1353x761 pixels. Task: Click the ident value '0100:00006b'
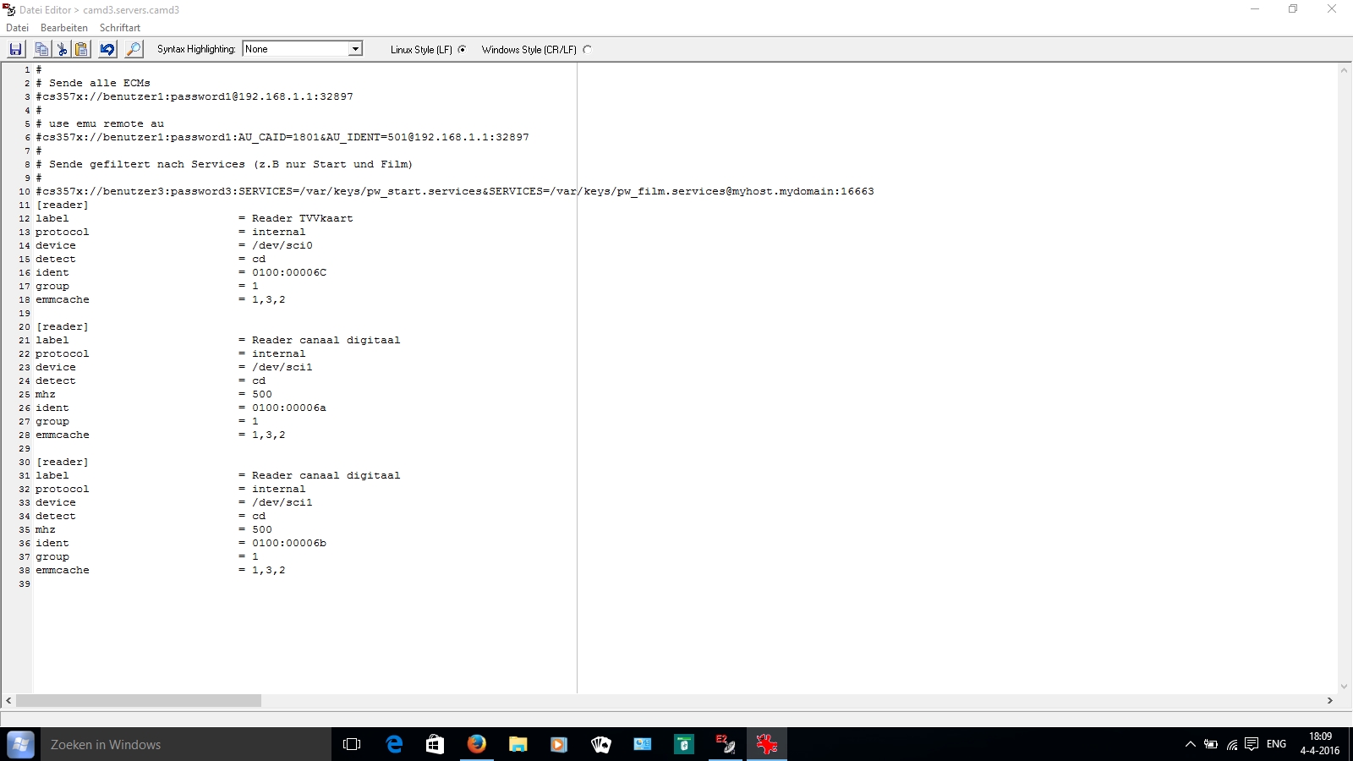pyautogui.click(x=288, y=543)
